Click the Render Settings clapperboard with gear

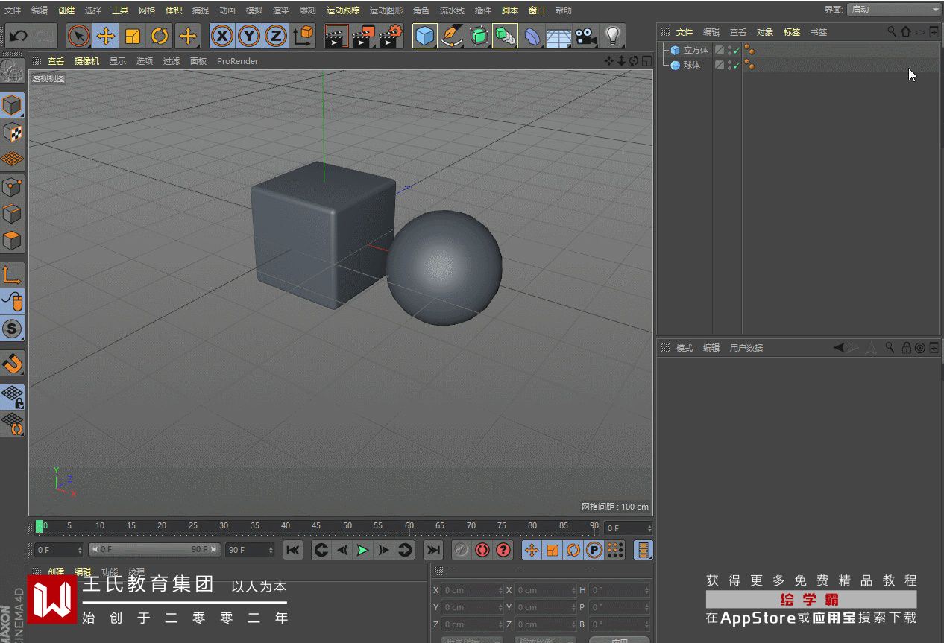click(x=391, y=36)
